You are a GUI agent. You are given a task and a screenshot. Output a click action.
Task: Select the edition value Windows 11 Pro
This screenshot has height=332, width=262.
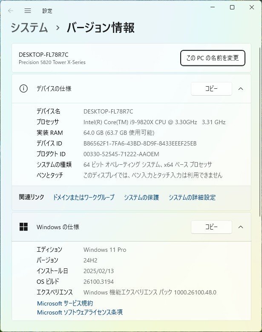pos(105,250)
